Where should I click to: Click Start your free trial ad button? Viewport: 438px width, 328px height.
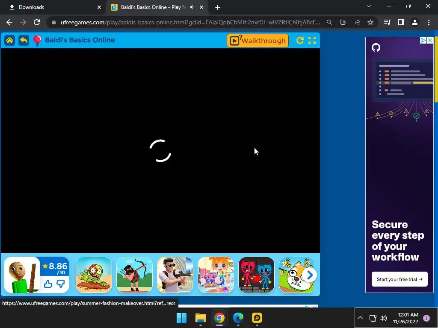tap(400, 279)
